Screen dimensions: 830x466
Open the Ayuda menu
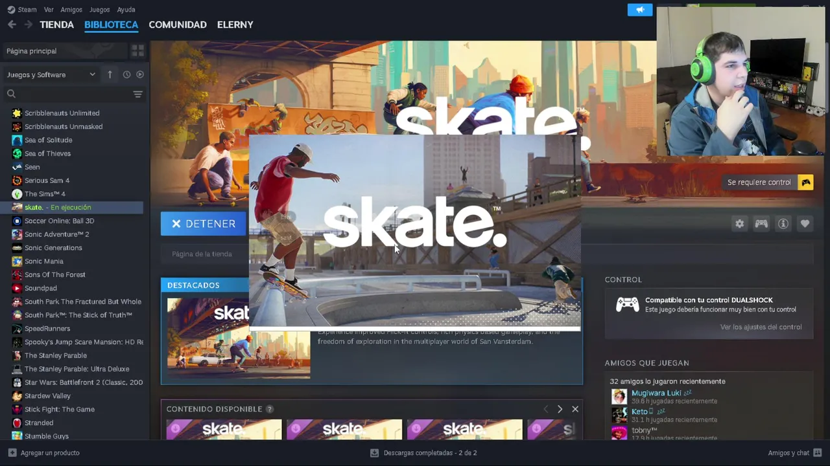[126, 10]
